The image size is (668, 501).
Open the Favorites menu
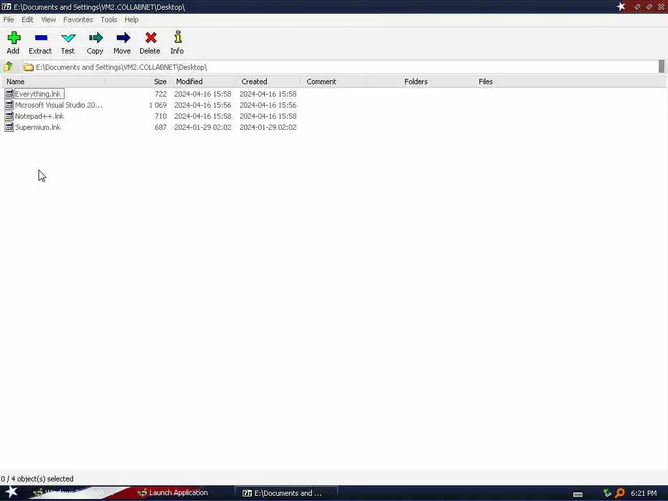(x=78, y=20)
